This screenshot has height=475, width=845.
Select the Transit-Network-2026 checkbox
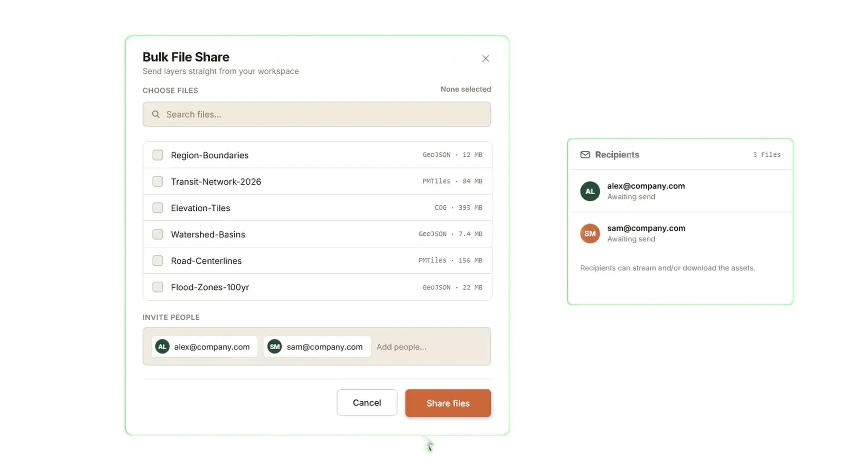pos(158,181)
